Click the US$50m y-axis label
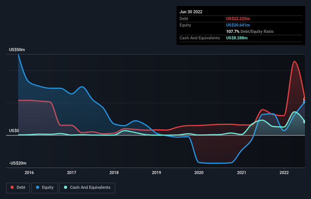Screen dimensions: 311x199 [x=17, y=50]
